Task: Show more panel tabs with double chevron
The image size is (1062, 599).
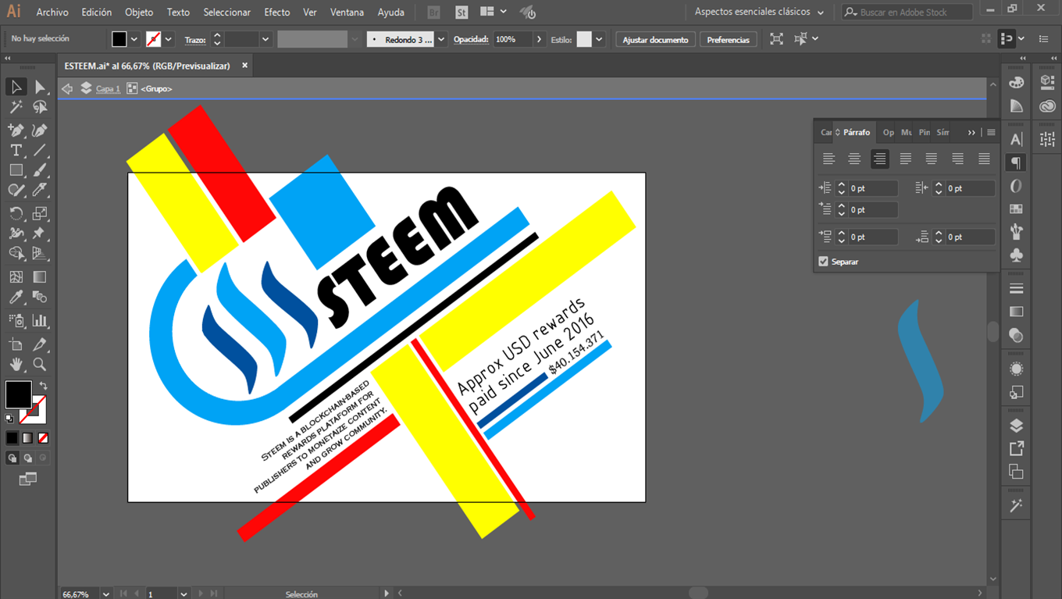Action: click(x=971, y=133)
